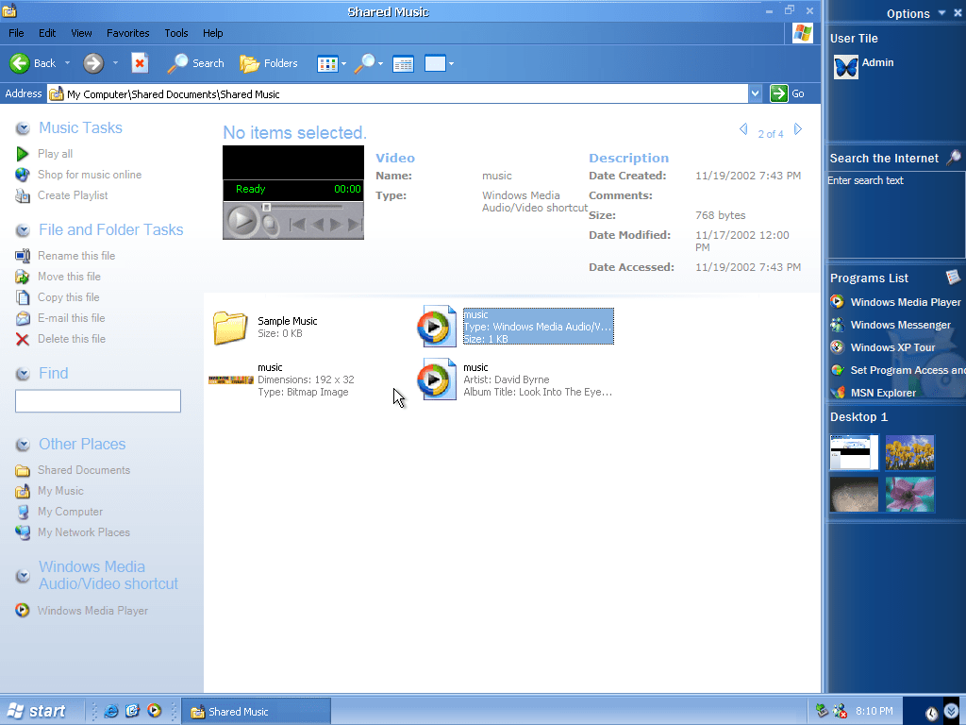The width and height of the screenshot is (966, 725).
Task: Collapse the Music Tasks section
Action: coord(23,128)
